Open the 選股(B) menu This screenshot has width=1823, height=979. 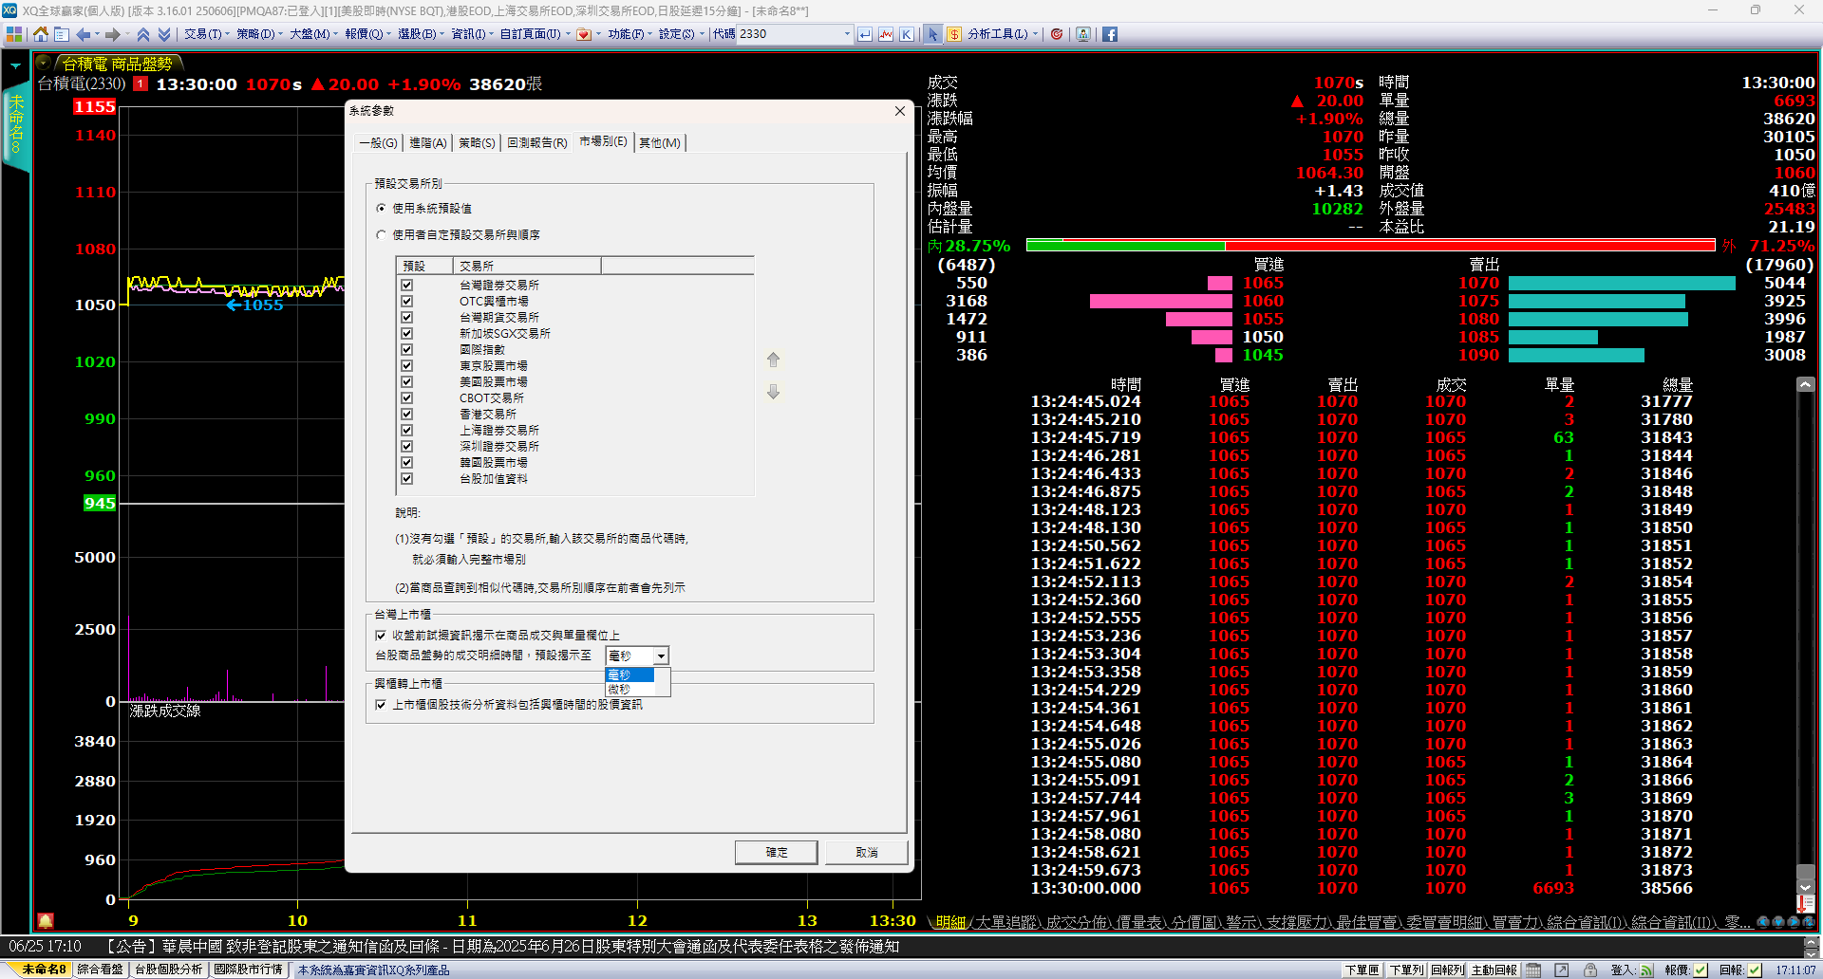pyautogui.click(x=419, y=34)
